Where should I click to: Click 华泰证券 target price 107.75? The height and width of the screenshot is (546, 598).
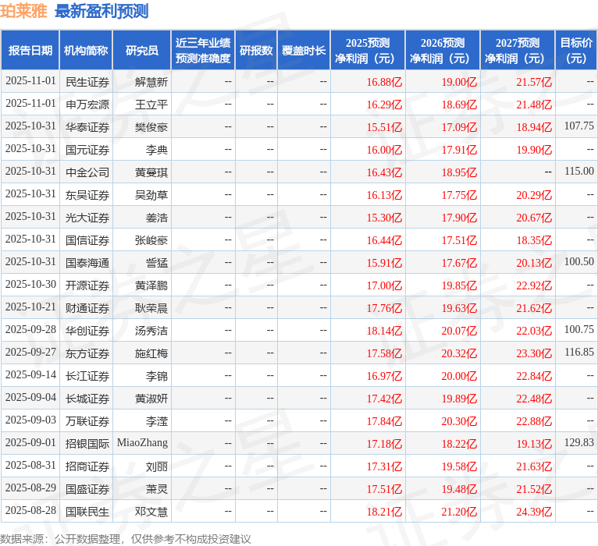click(578, 126)
